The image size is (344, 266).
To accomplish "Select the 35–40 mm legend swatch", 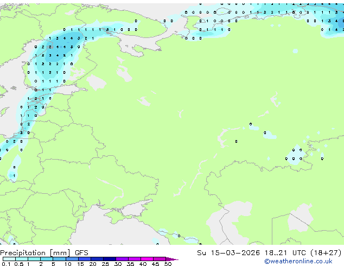I will point(135,259).
